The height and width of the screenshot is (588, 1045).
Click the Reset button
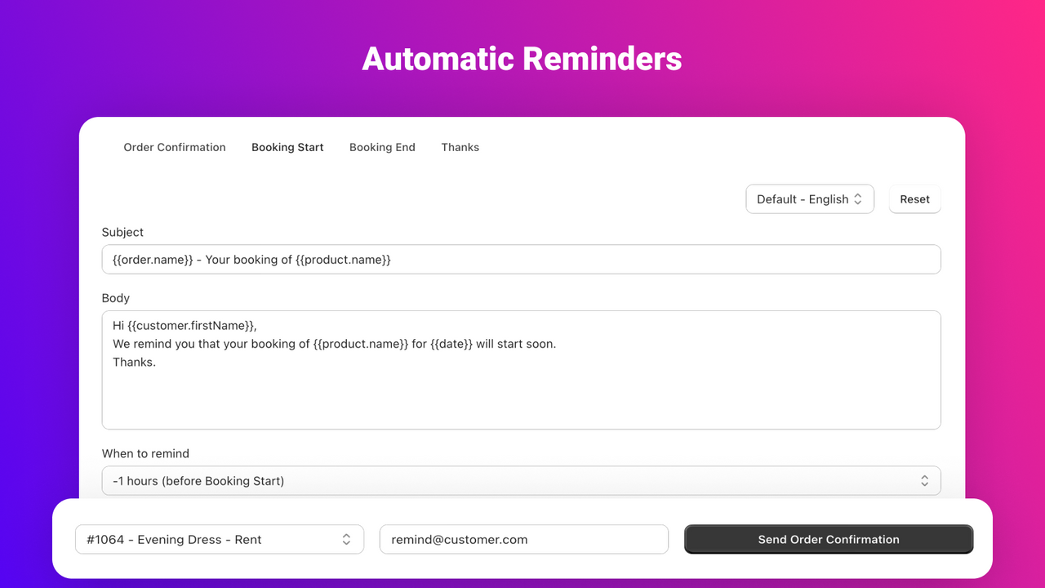coord(914,199)
